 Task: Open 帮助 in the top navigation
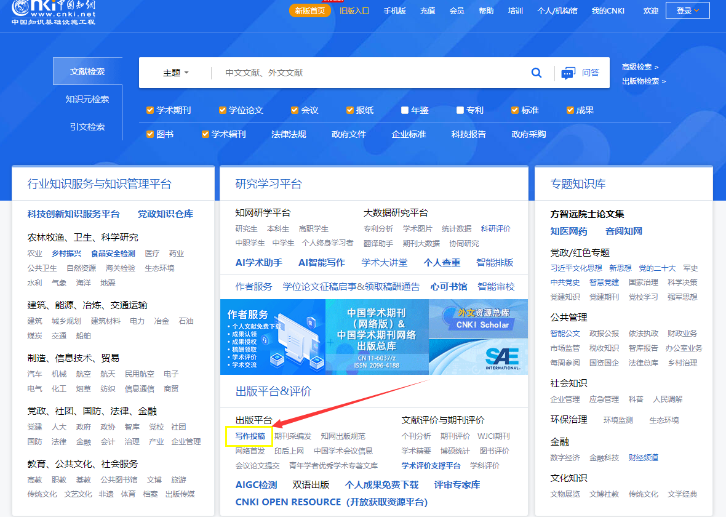click(486, 10)
